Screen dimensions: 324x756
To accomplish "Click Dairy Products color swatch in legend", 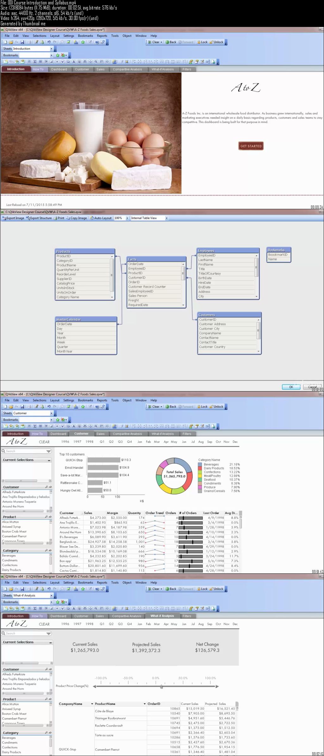I will tap(200, 468).
